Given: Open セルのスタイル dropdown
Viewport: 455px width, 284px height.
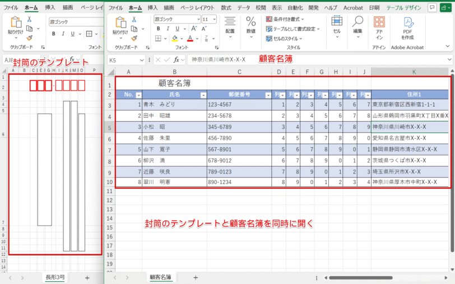Looking at the screenshot, I should point(284,38).
